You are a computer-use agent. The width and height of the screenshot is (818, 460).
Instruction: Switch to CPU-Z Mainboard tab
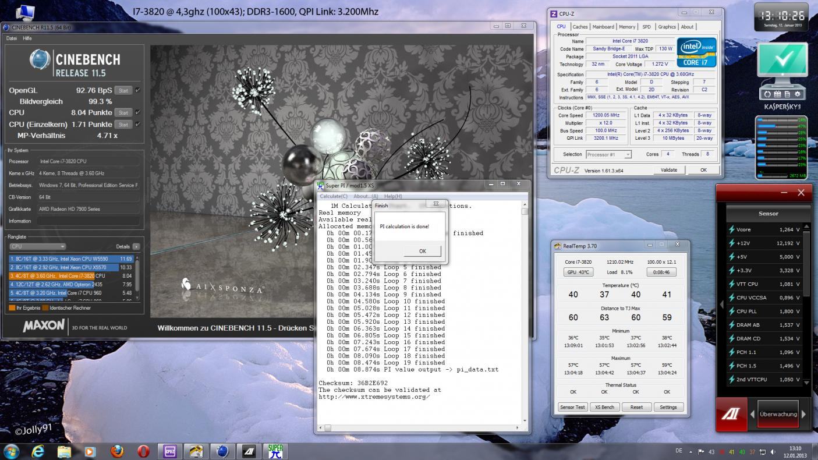click(603, 27)
